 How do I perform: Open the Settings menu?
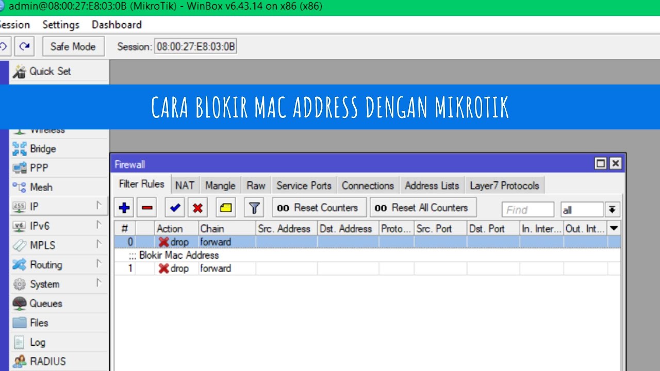(x=61, y=25)
